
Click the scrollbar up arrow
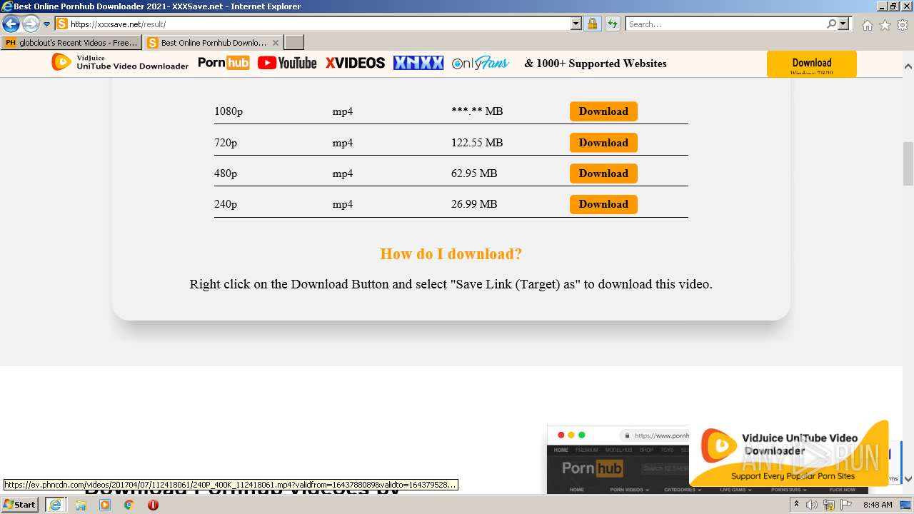pyautogui.click(x=908, y=66)
